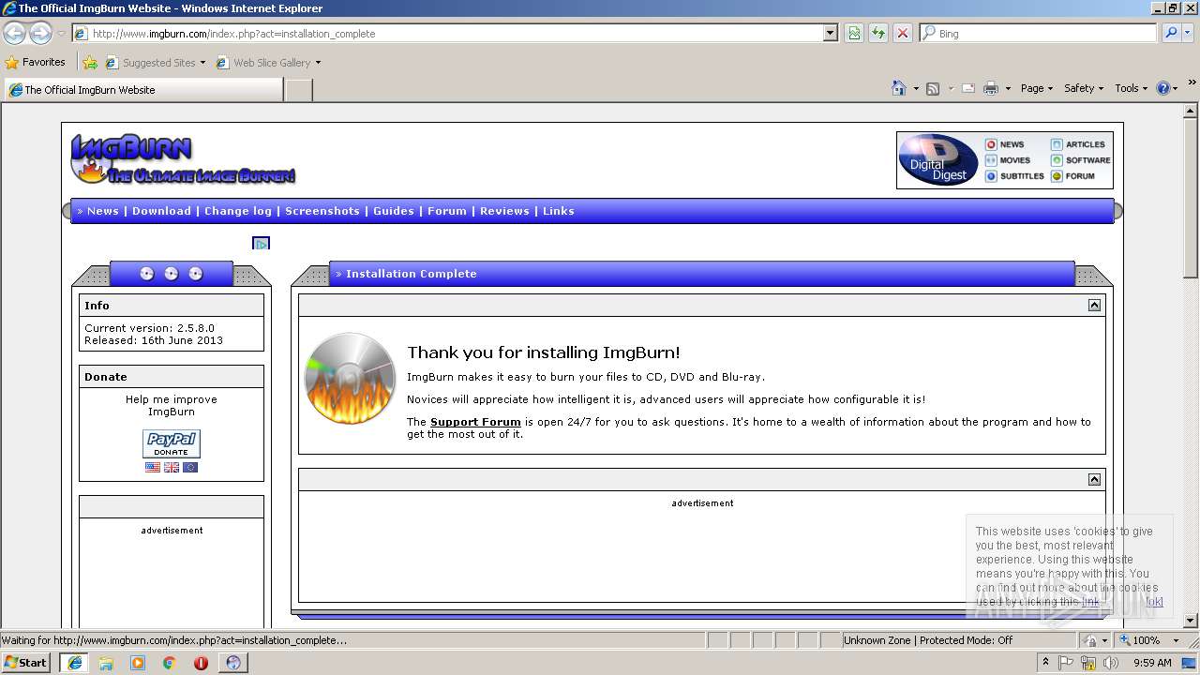The height and width of the screenshot is (675, 1200).
Task: Expand the Suggested Sites dropdown
Action: tap(202, 63)
